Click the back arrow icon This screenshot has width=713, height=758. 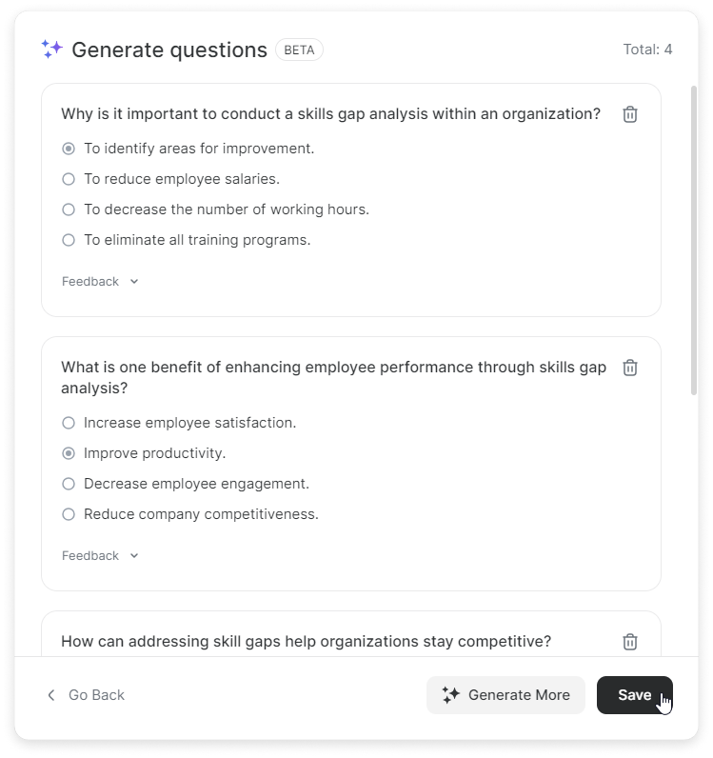51,695
